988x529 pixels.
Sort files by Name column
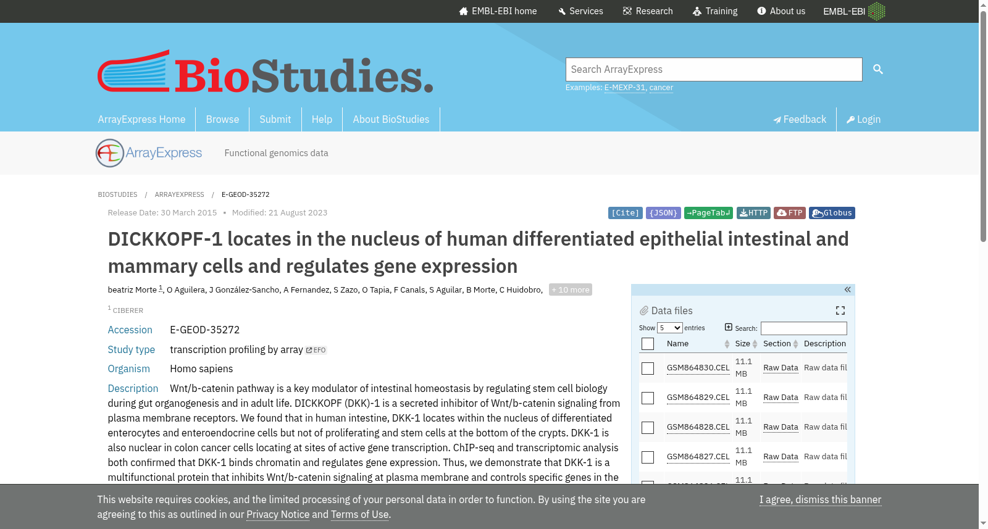(698, 344)
